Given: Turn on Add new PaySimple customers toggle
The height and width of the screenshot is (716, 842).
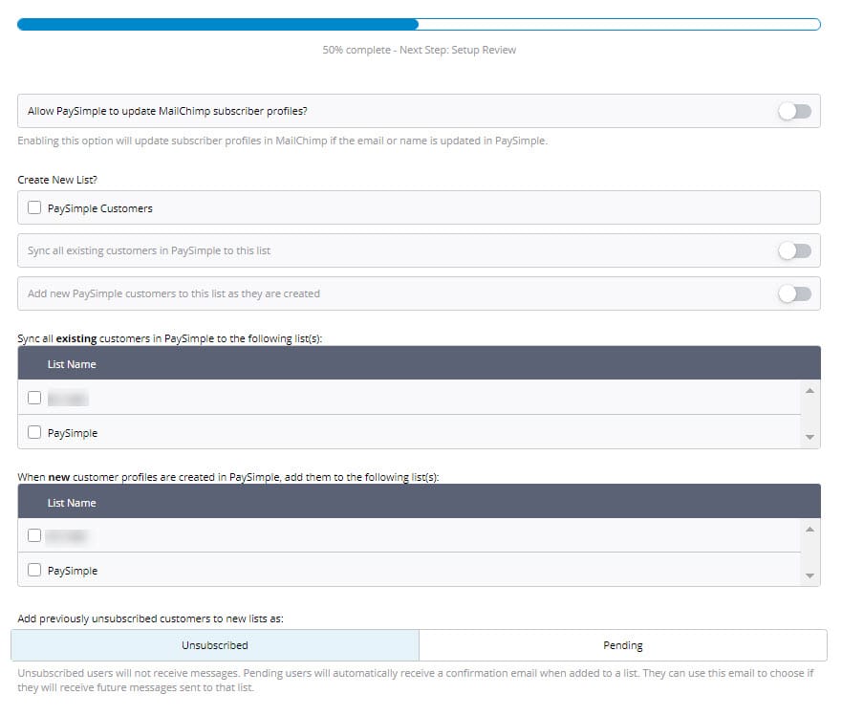Looking at the screenshot, I should click(794, 293).
